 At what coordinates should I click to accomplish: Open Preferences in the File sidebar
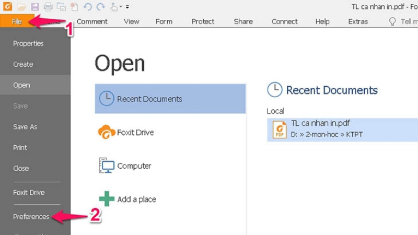tap(31, 216)
